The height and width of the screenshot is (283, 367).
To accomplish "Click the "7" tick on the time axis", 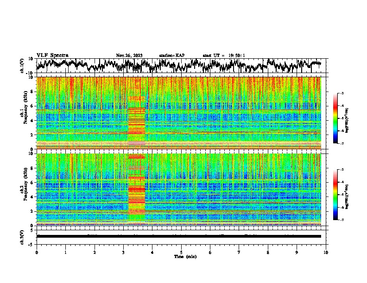I will pos(239,252).
